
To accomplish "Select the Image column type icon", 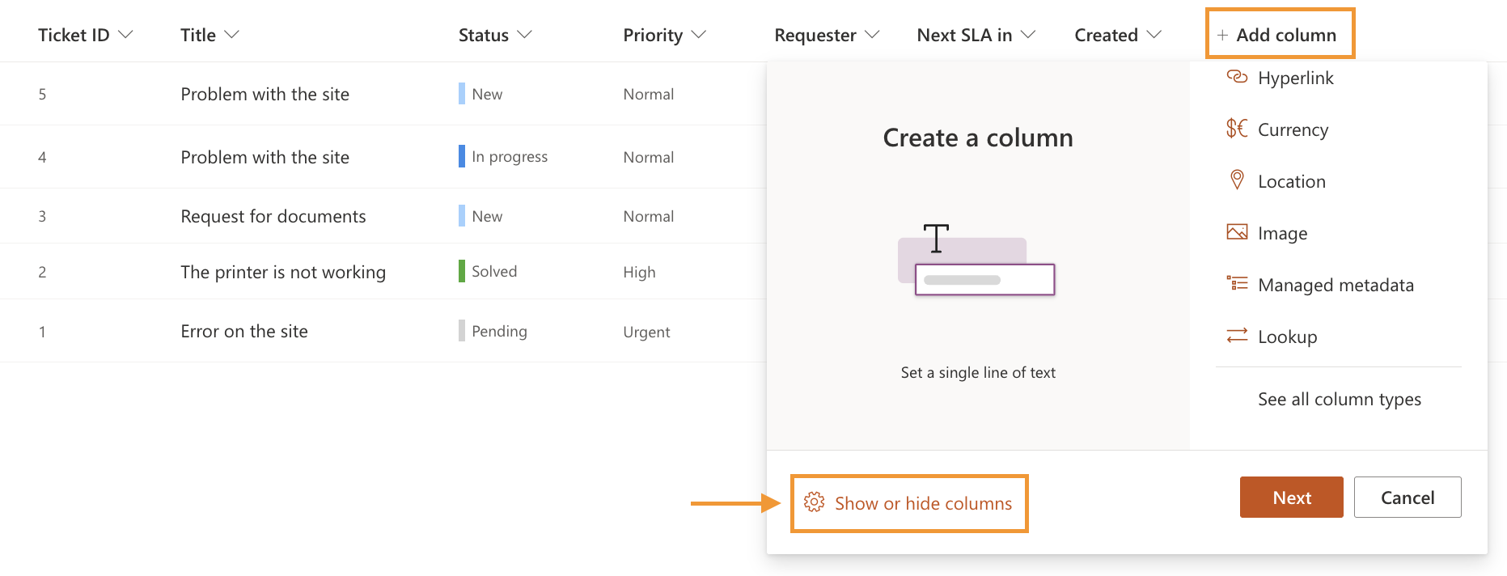I will point(1236,232).
